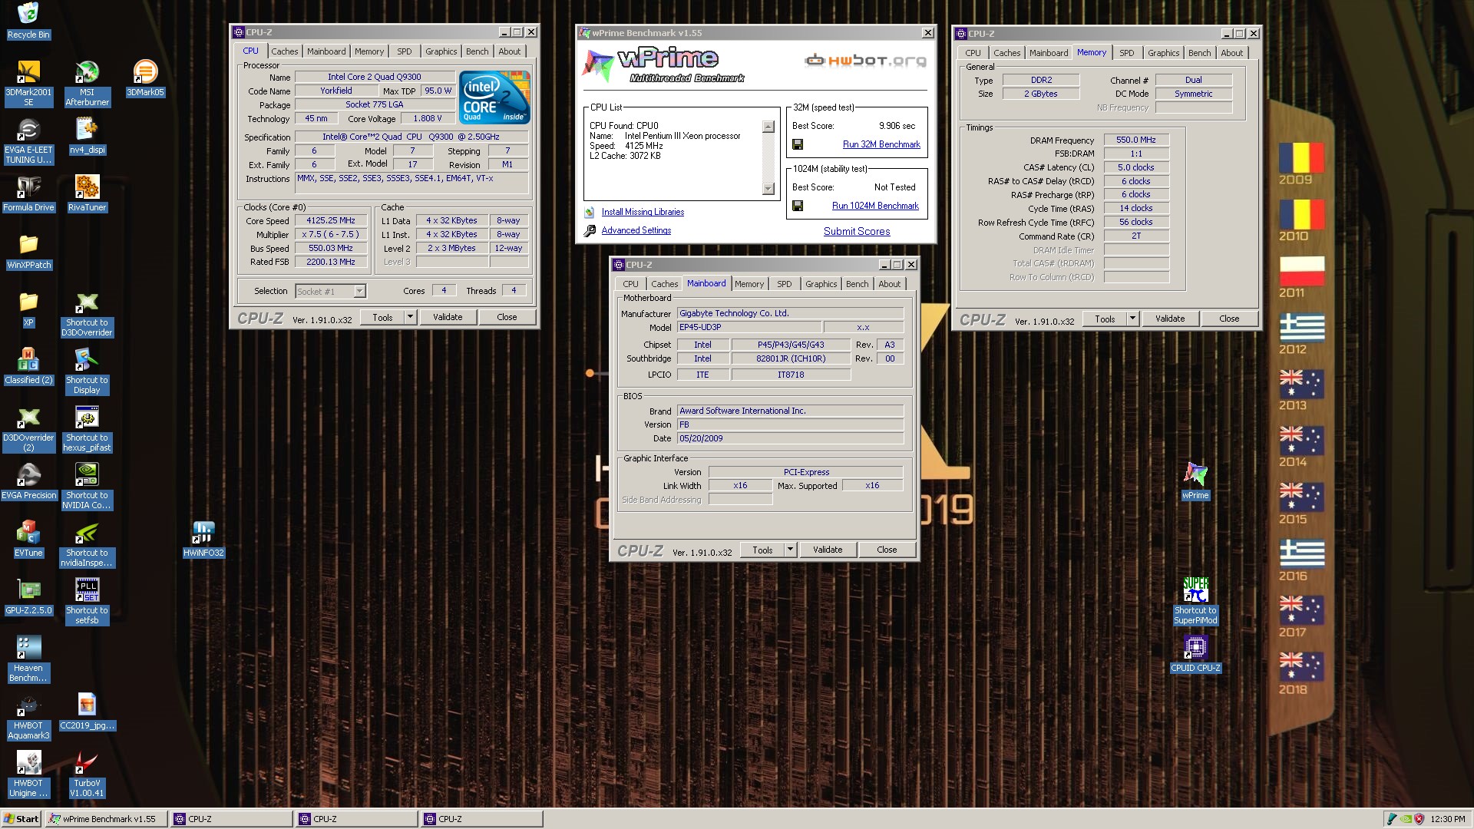Open Advanced Settings in wPrime
The height and width of the screenshot is (829, 1474).
coord(636,230)
